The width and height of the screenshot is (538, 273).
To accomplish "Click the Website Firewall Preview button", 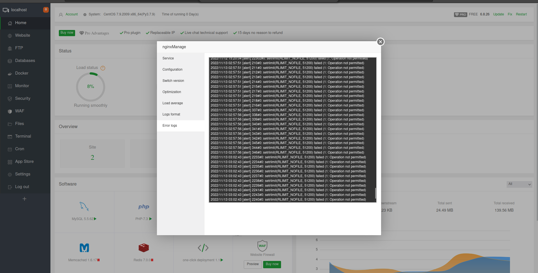I will pyautogui.click(x=253, y=264).
